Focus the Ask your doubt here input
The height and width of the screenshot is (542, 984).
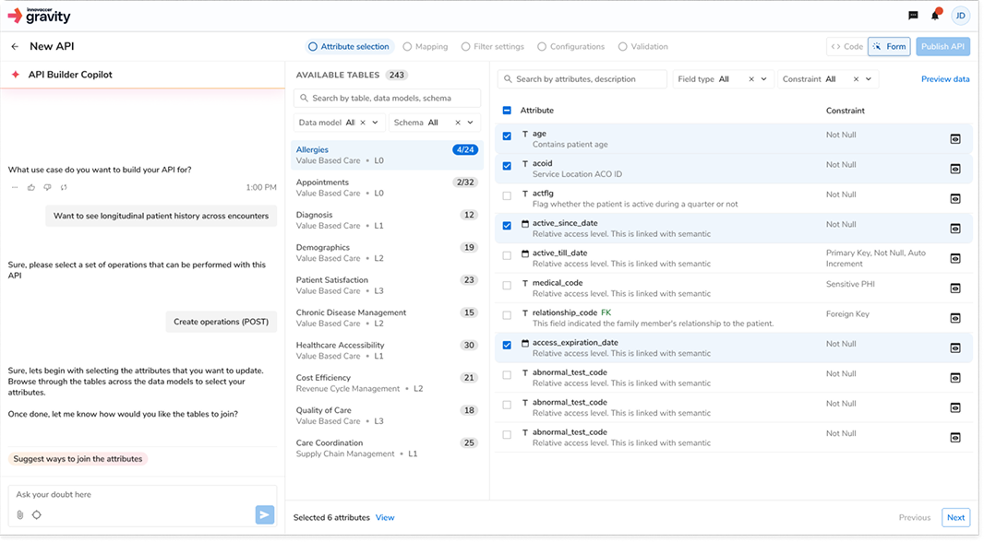(x=142, y=494)
